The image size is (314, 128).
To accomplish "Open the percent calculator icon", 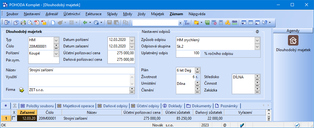I will (214, 23).
